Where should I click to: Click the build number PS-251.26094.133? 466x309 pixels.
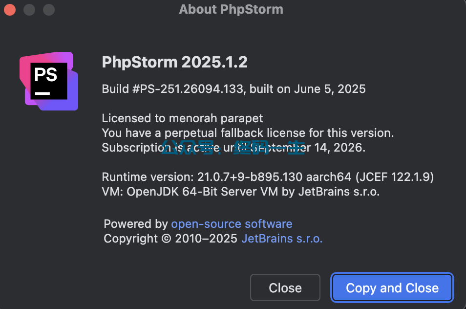191,89
